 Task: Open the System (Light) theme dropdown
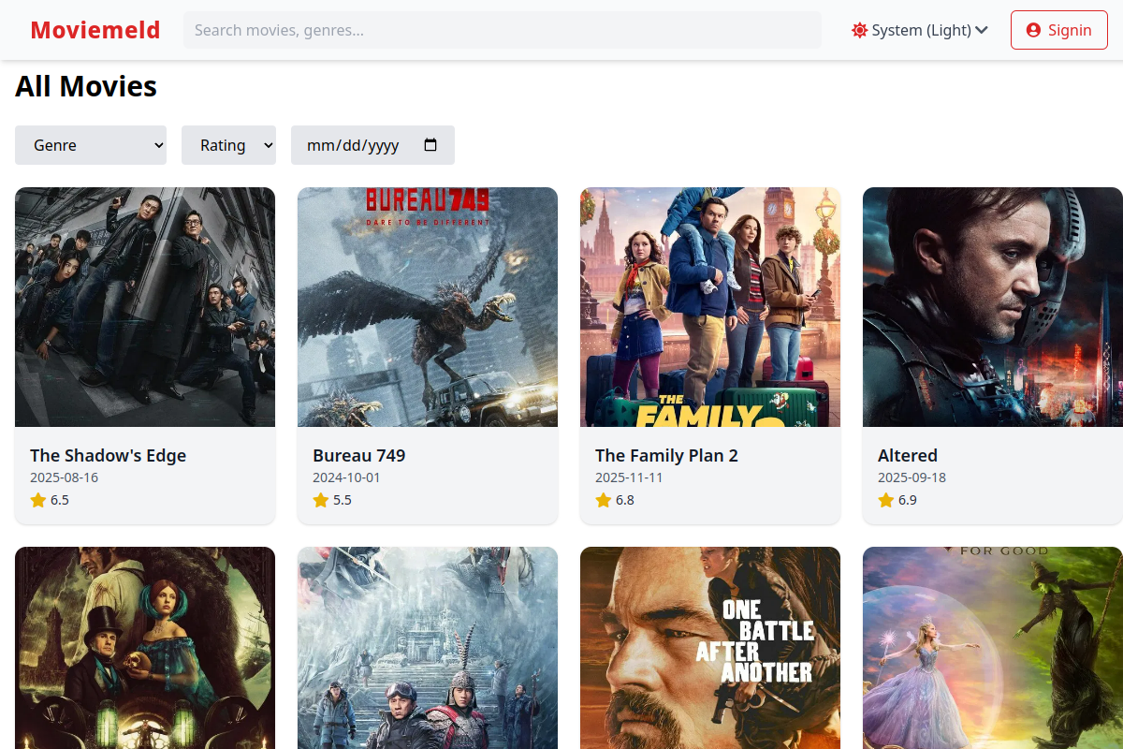click(920, 30)
